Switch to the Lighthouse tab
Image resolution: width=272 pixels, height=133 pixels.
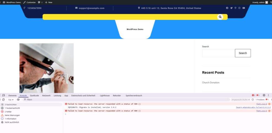tap(105, 96)
